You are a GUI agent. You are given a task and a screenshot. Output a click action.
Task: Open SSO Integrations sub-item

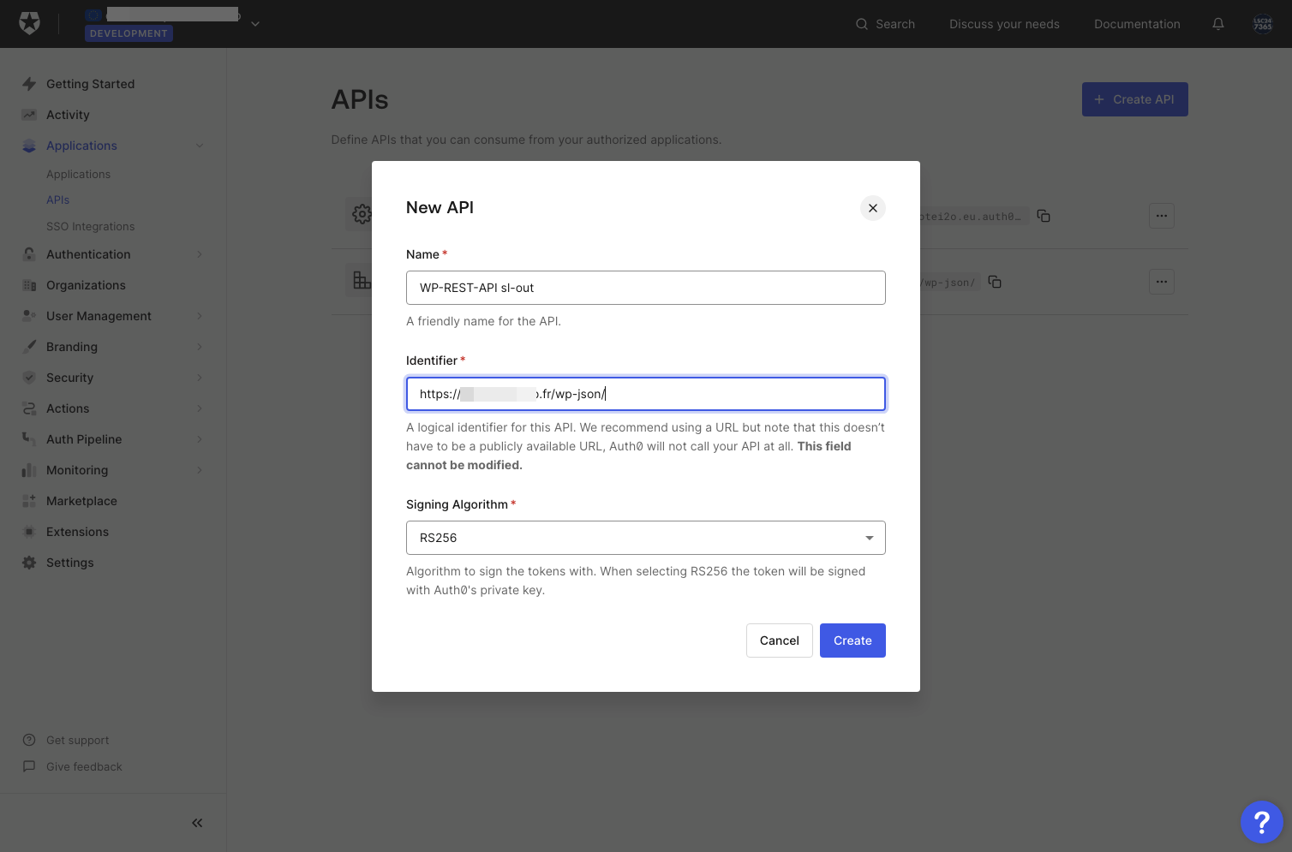point(90,226)
